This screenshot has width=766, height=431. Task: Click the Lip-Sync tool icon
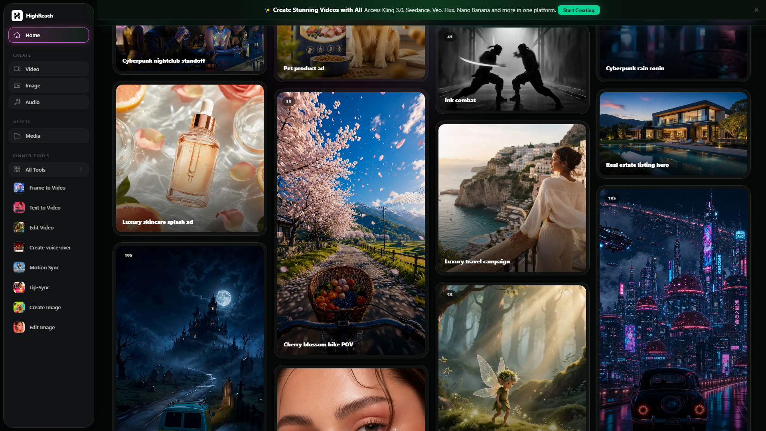click(x=19, y=287)
